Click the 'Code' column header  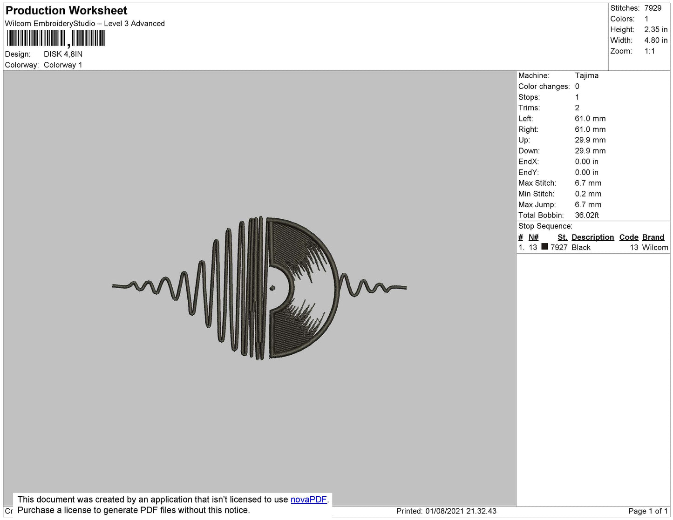coord(629,237)
